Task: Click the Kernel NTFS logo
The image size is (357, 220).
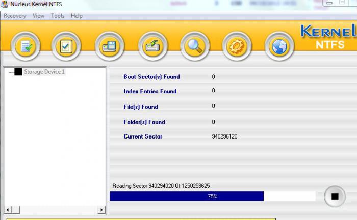Action: (327, 38)
